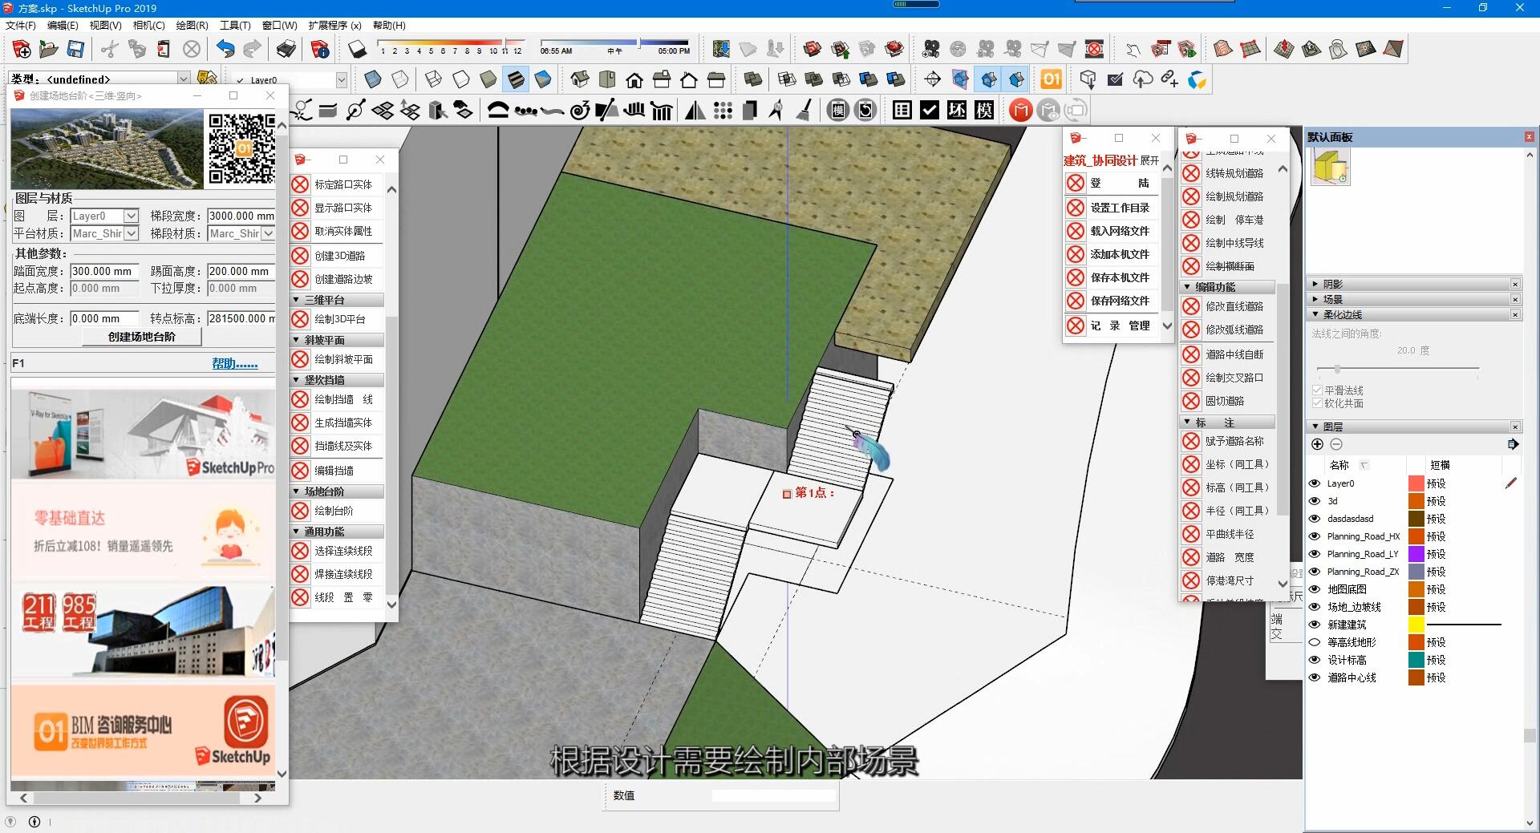This screenshot has width=1540, height=833.
Task: Click the 法线之间的角度 slider handle
Action: (x=1337, y=369)
